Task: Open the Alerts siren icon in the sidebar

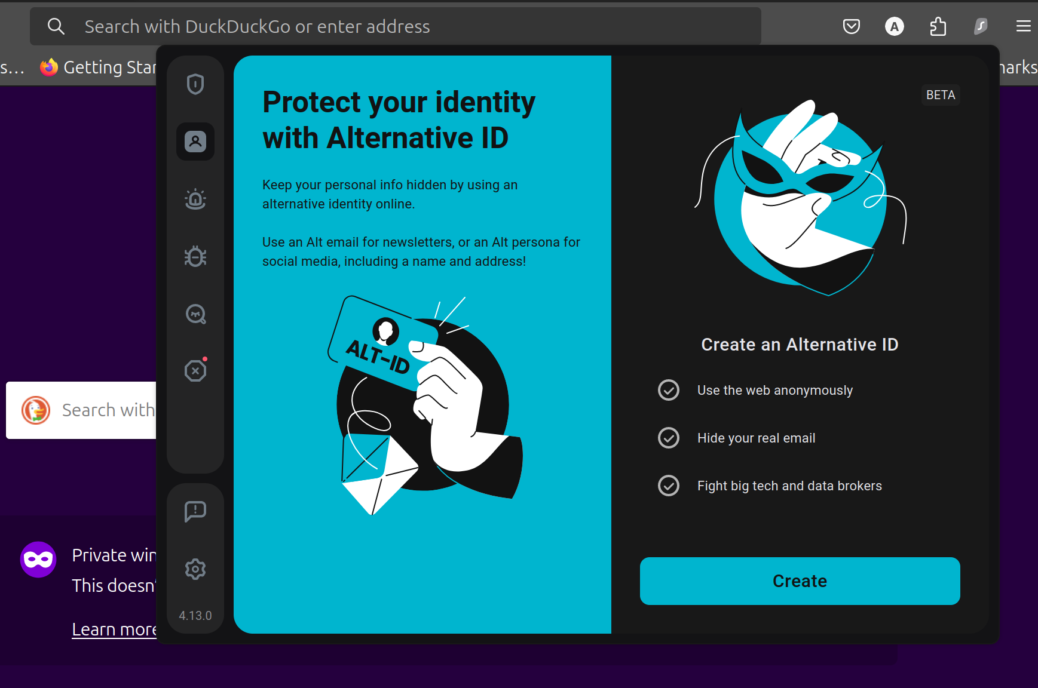Action: pyautogui.click(x=195, y=199)
